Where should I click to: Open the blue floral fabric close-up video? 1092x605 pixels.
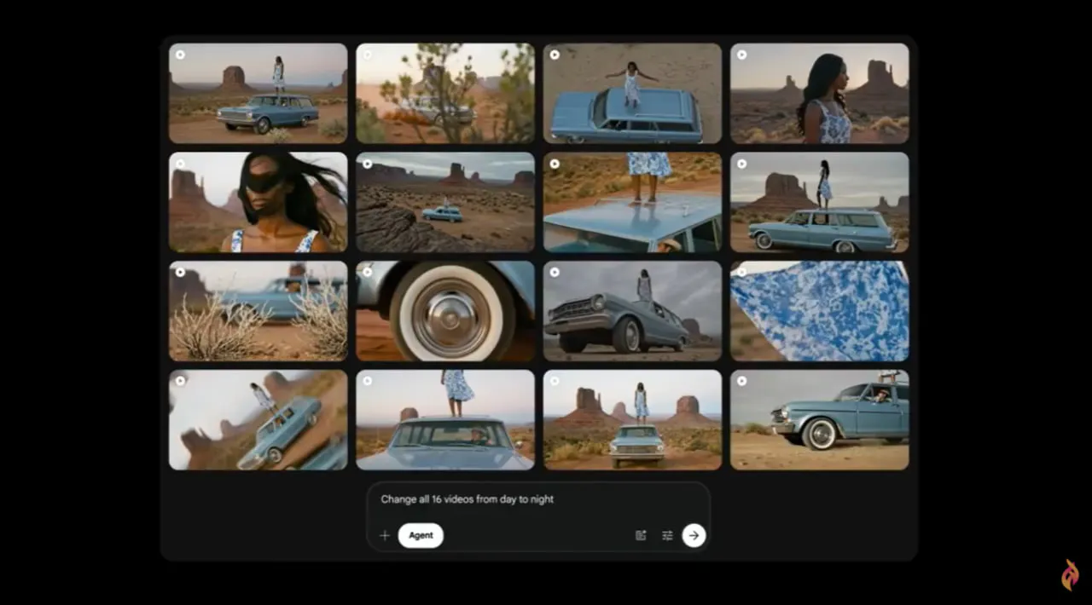point(820,311)
